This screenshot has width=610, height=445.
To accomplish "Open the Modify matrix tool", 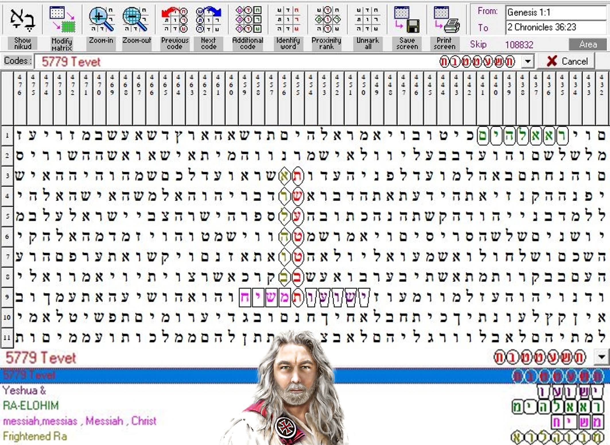I will (62, 20).
